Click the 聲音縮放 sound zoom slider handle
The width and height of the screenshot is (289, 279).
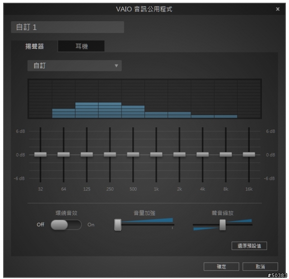coord(223,225)
